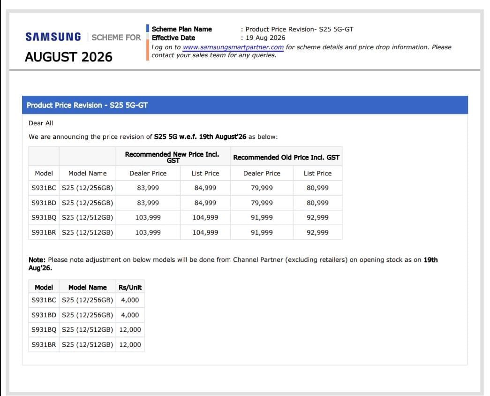490x396 pixels.
Task: Select new dealer price 83,999 for S931BC
Action: (x=148, y=188)
